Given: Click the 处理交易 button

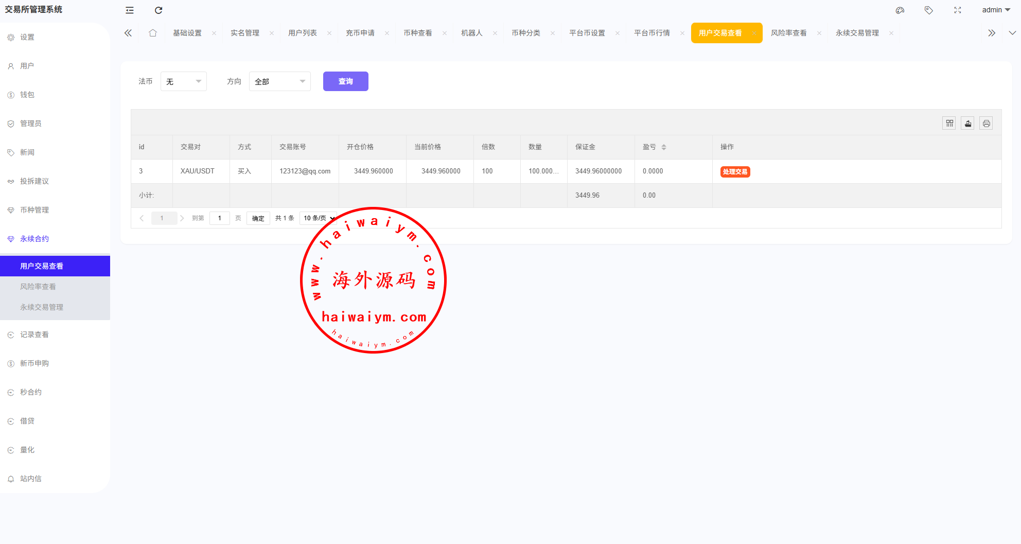Looking at the screenshot, I should [x=735, y=172].
